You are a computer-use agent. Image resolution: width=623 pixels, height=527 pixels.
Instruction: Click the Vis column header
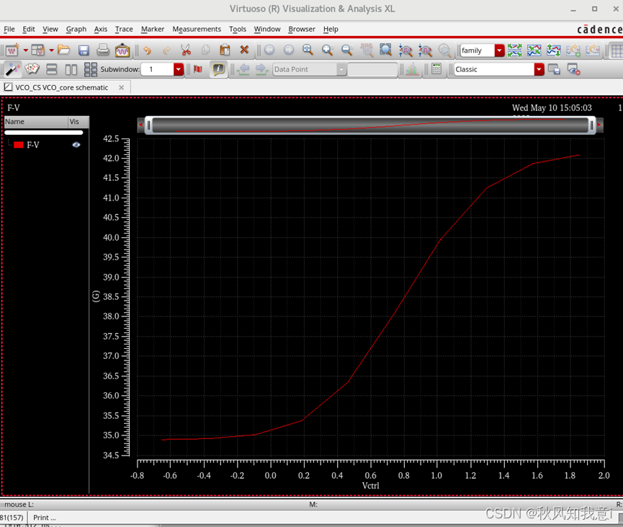pos(79,122)
